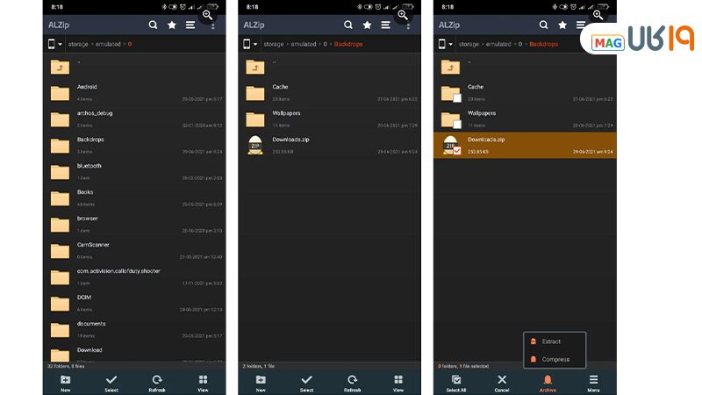This screenshot has height=395, width=702.
Task: Expand the device dropdown in the left screen
Action: [x=55, y=44]
